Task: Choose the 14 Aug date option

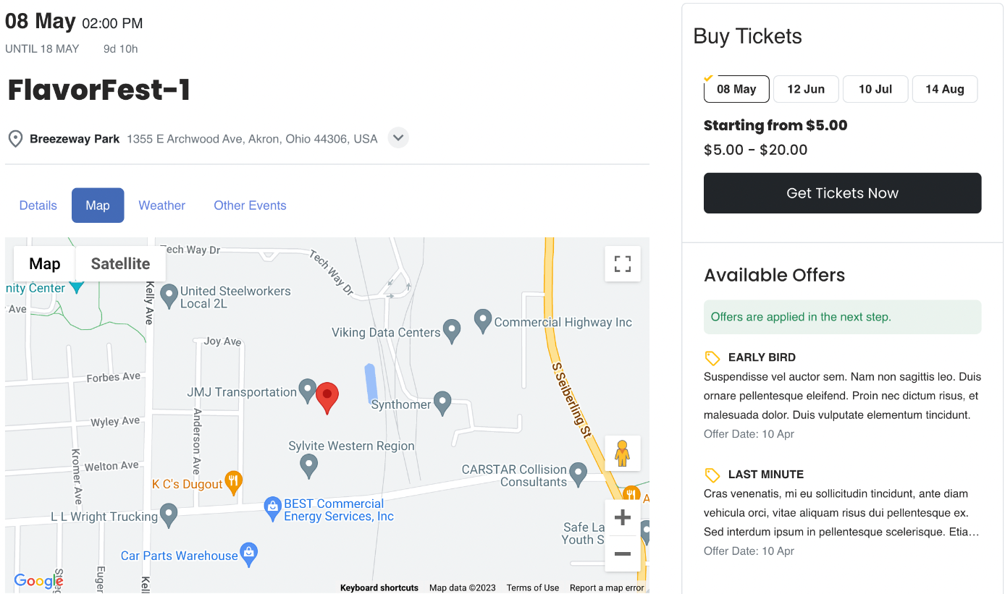Action: pyautogui.click(x=944, y=89)
